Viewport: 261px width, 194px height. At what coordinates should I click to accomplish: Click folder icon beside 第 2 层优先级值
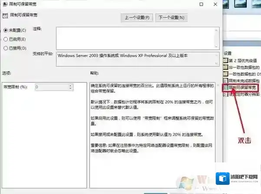pos(225,60)
